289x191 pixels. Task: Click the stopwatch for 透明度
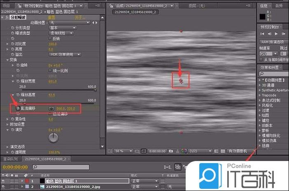click(x=12, y=152)
